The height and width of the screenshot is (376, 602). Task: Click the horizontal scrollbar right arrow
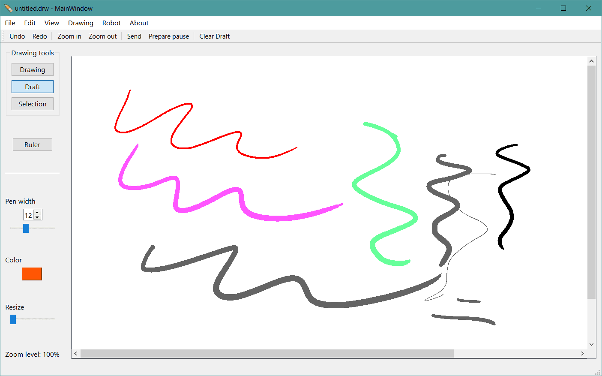coord(582,353)
